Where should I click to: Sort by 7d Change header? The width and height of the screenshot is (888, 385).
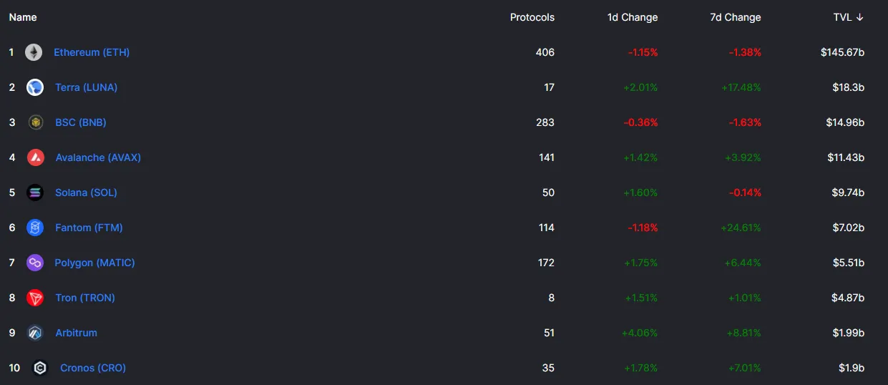736,17
